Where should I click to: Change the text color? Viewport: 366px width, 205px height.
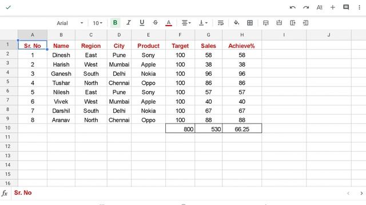169,23
